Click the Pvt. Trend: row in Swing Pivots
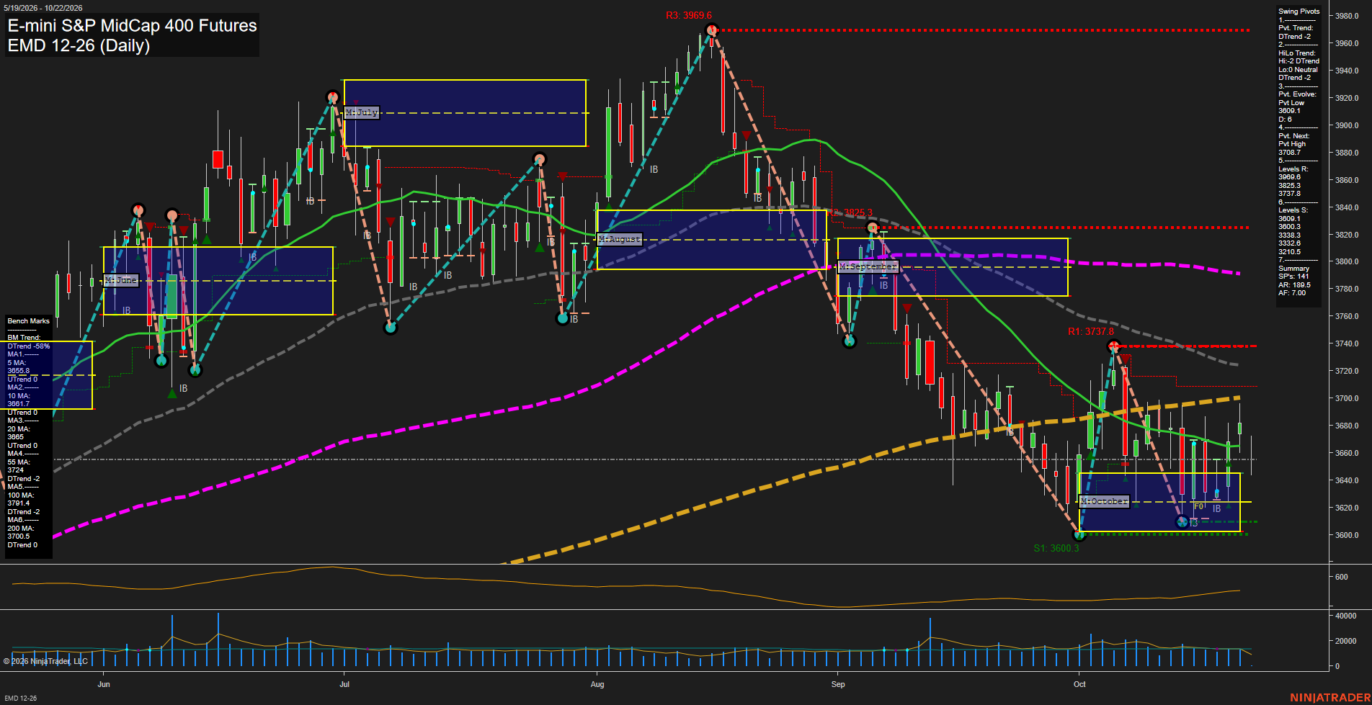Screen dimensions: 1372x705 1296,28
